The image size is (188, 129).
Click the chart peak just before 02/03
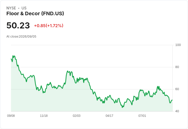point(68,71)
